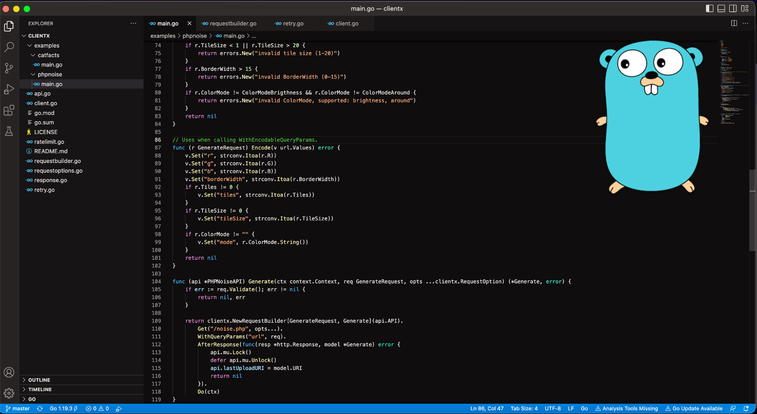Screen dimensions: 757x414
Task: Expand the OUTLINE section
Action: click(x=39, y=380)
